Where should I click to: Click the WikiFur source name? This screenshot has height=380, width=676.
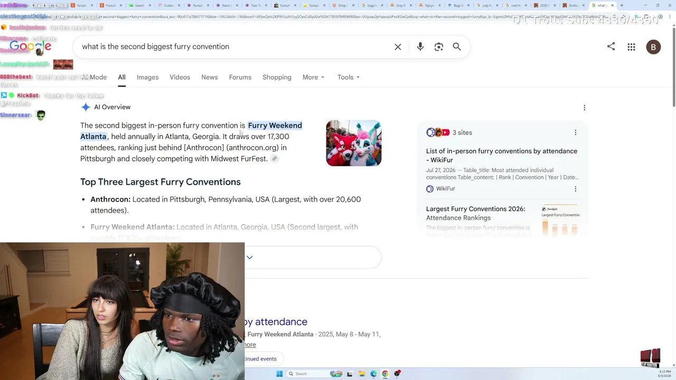[x=445, y=188]
